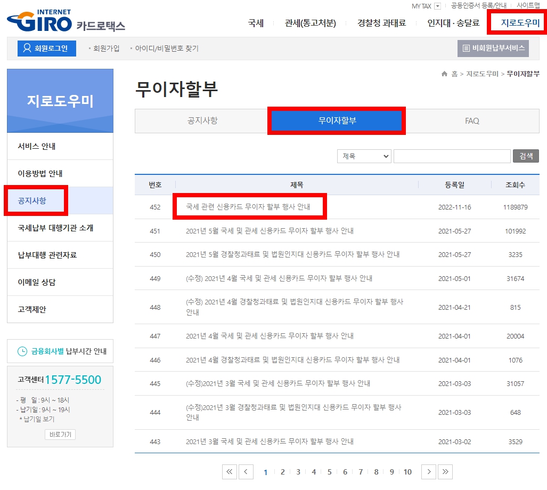The width and height of the screenshot is (547, 490).
Task: Click inside the search text field
Action: [x=452, y=156]
